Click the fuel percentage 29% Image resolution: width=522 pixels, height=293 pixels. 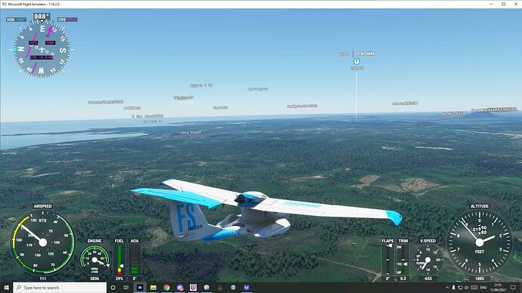click(x=120, y=279)
